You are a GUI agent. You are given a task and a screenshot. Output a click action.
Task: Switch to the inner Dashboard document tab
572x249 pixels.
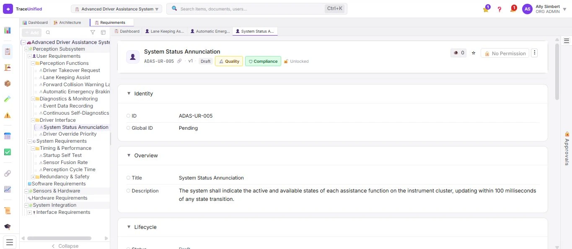point(127,31)
